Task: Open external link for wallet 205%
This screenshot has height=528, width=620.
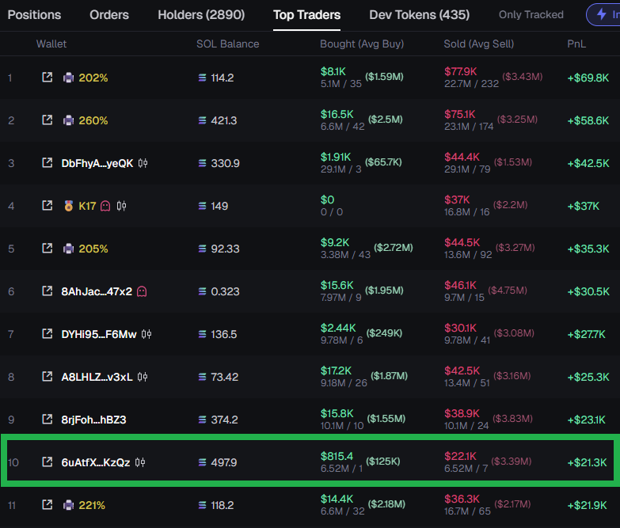Action: [x=47, y=249]
